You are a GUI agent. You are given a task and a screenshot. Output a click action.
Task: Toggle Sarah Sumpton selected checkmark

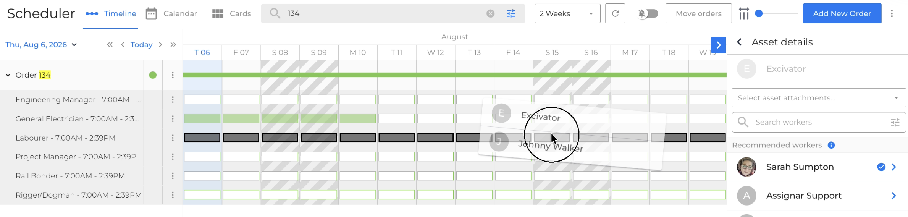click(881, 167)
